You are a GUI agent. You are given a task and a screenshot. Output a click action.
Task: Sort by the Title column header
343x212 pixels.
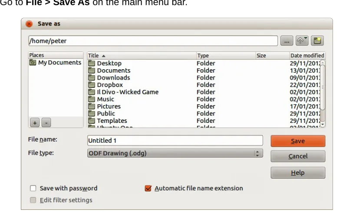pyautogui.click(x=142, y=55)
